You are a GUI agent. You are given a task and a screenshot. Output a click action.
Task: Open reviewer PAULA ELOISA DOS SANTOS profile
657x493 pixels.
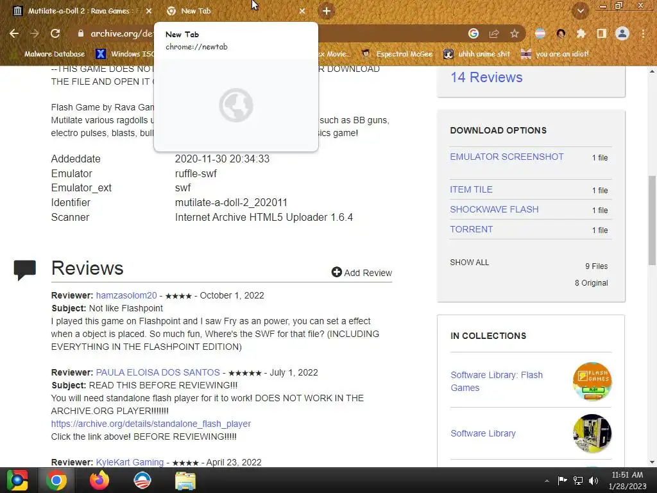pyautogui.click(x=158, y=373)
